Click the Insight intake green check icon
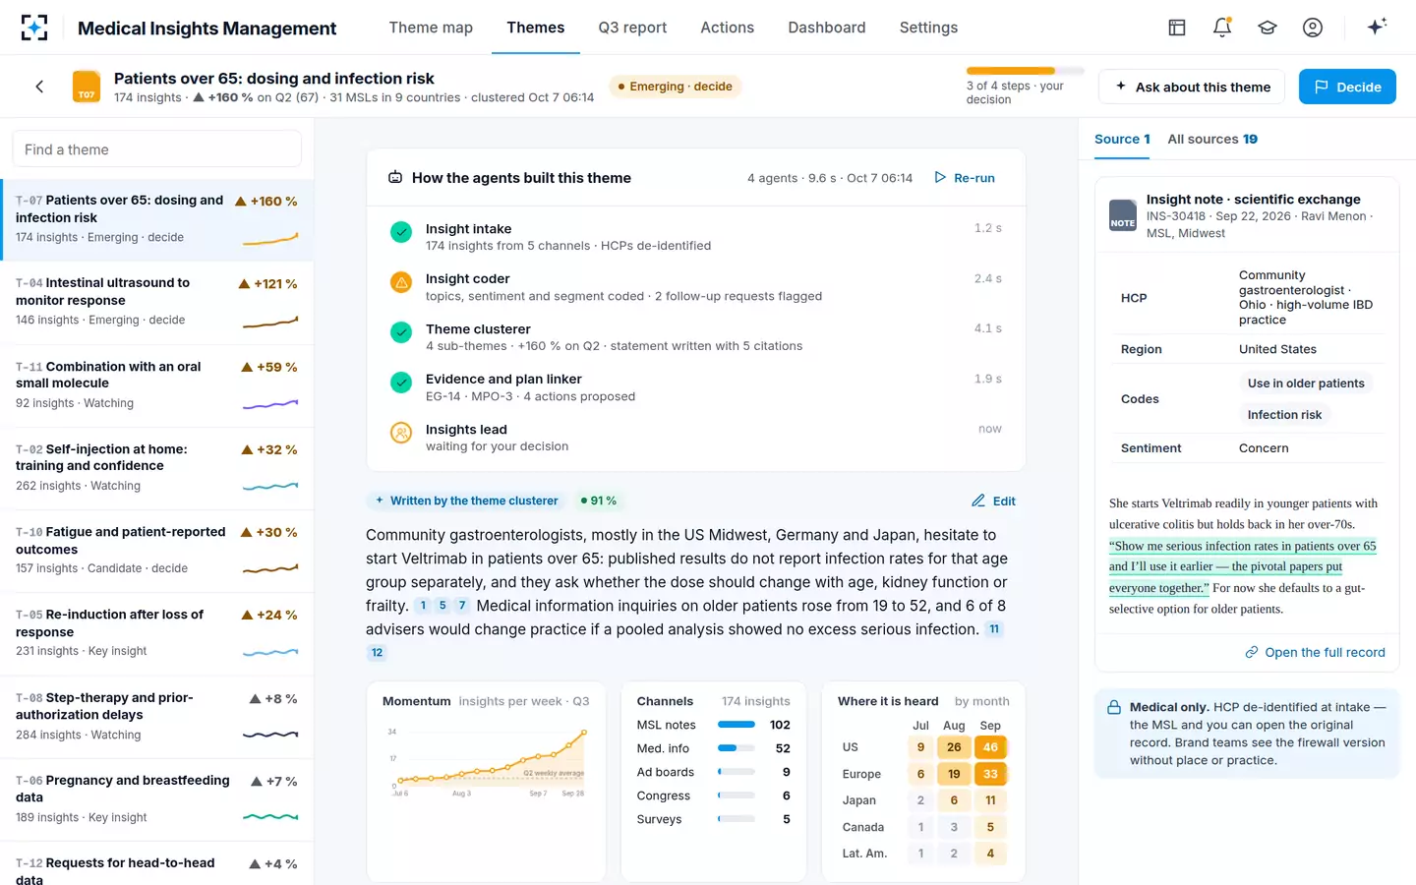1416x885 pixels. (401, 232)
